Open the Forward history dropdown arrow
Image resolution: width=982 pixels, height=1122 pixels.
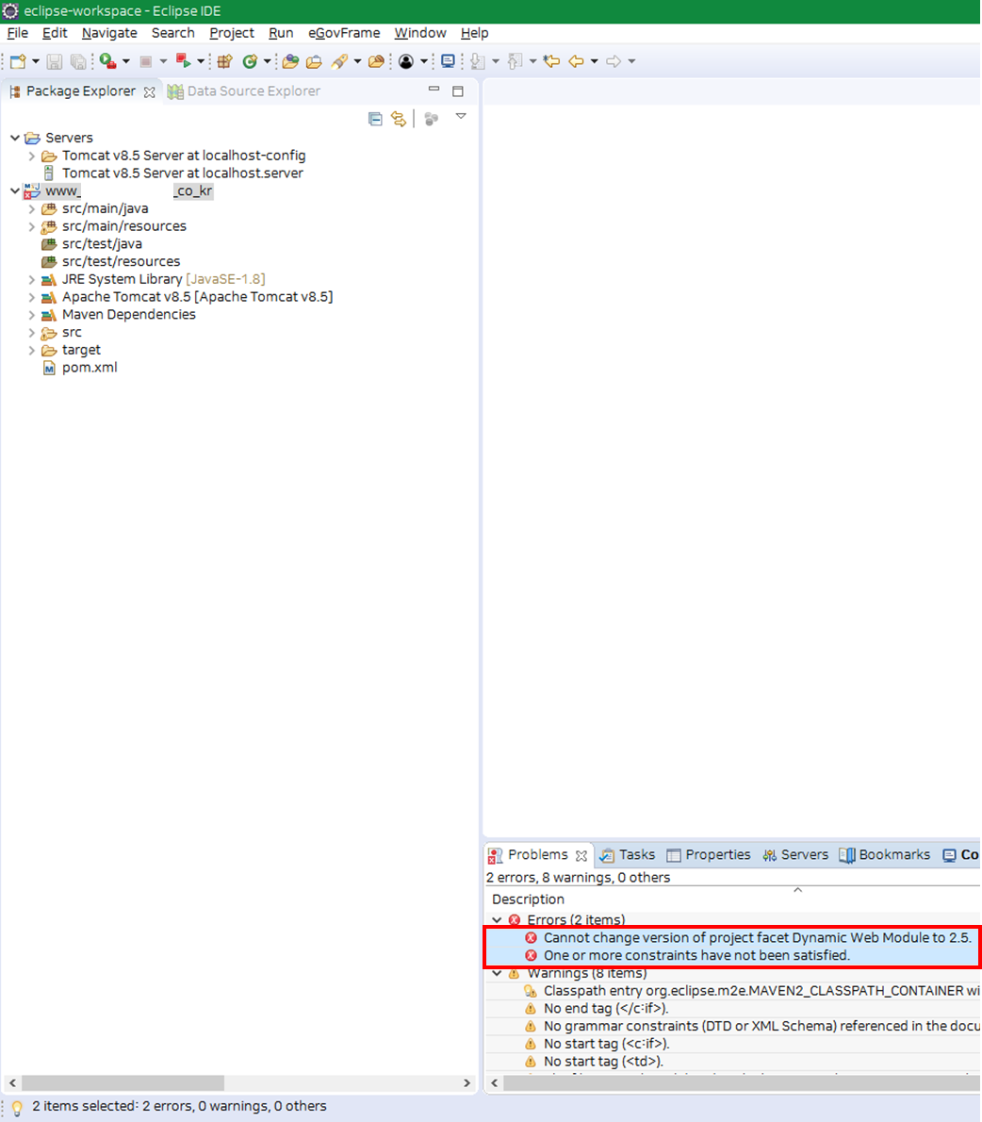(631, 61)
